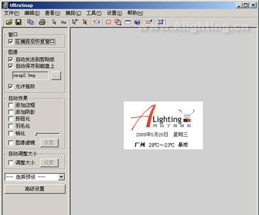Enable the 羽毛化 checkbox

pos(11,126)
